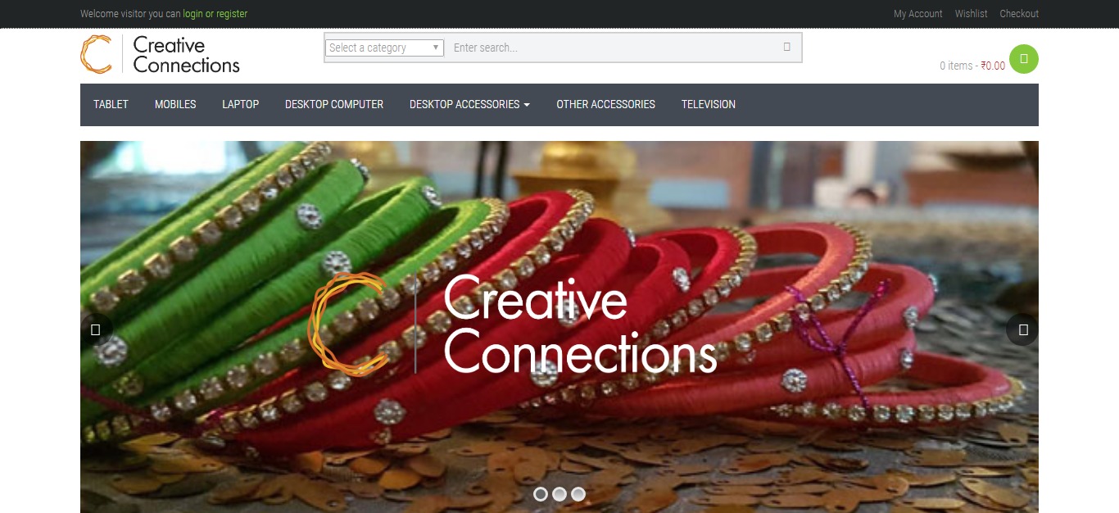The height and width of the screenshot is (513, 1119).
Task: Select the first slider indicator dot
Action: point(541,494)
